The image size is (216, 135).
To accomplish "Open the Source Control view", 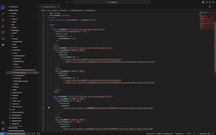I will [3, 20].
